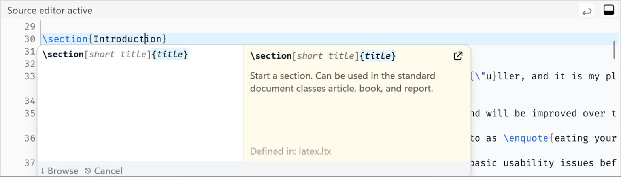Select the \section completion suggestion
621x177 pixels.
(115, 55)
